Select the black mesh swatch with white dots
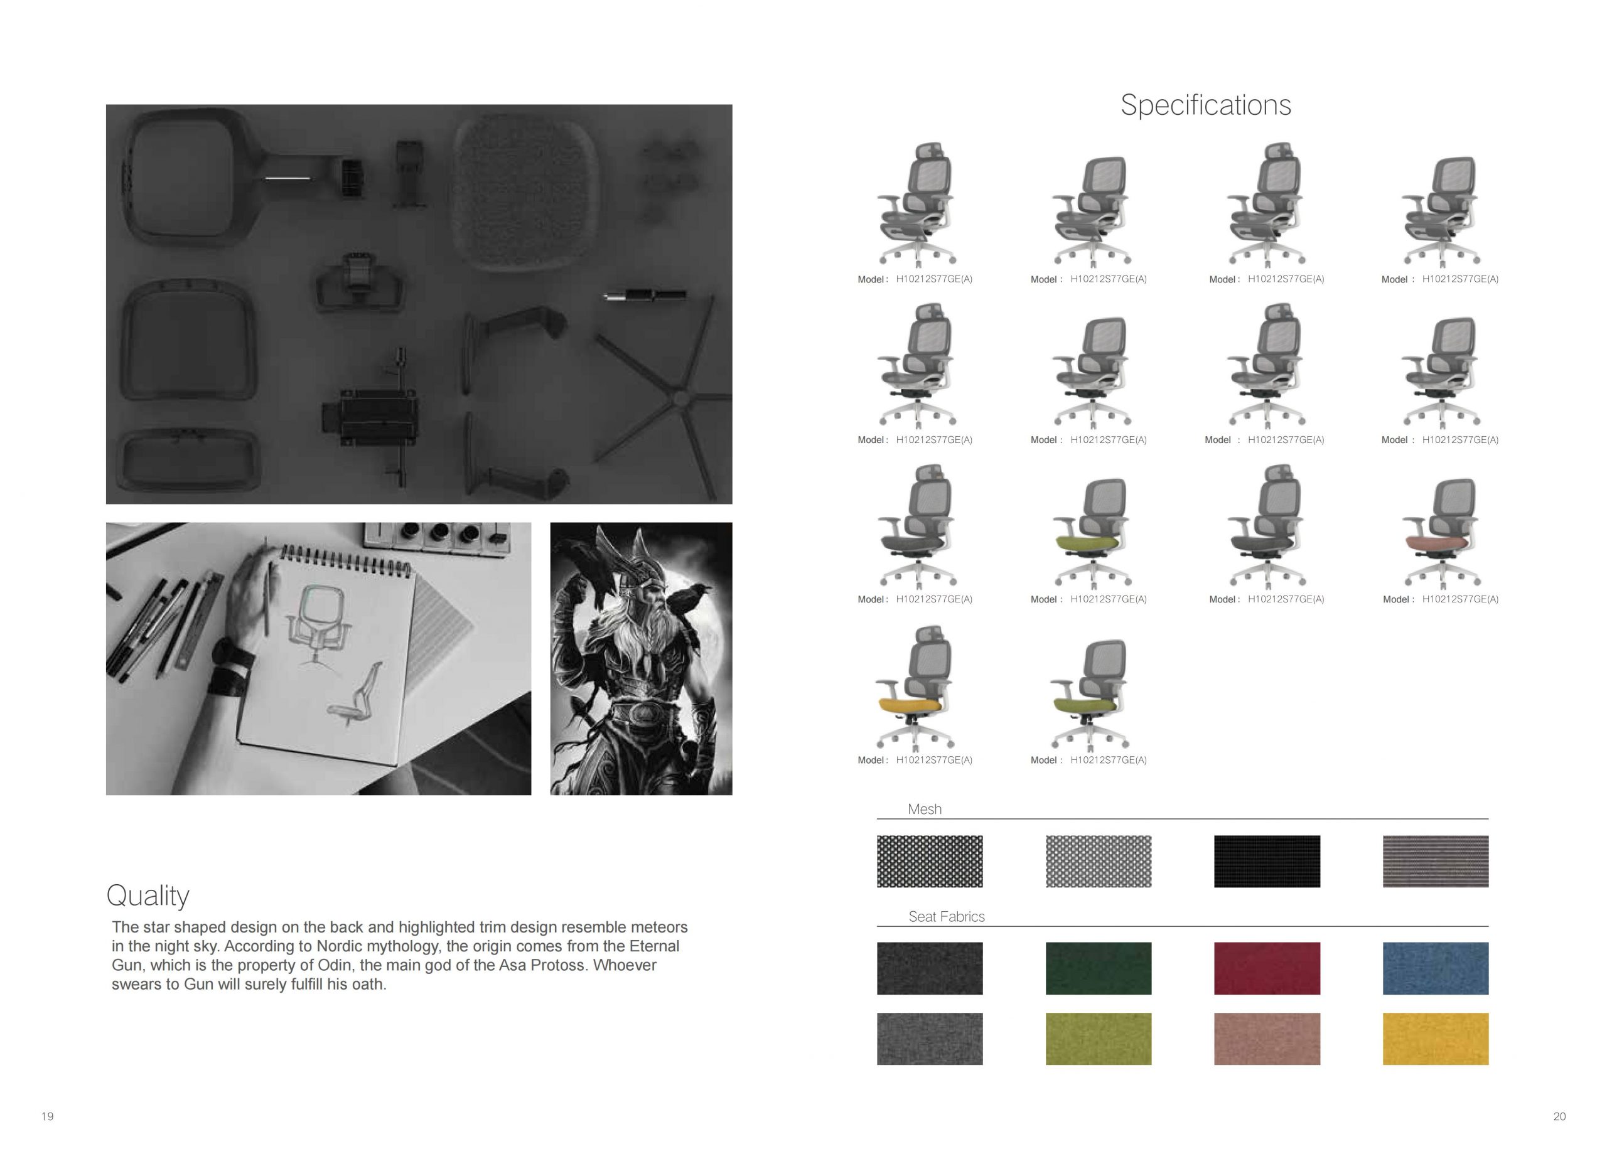Screen dimensions: 1607x1149 (929, 861)
